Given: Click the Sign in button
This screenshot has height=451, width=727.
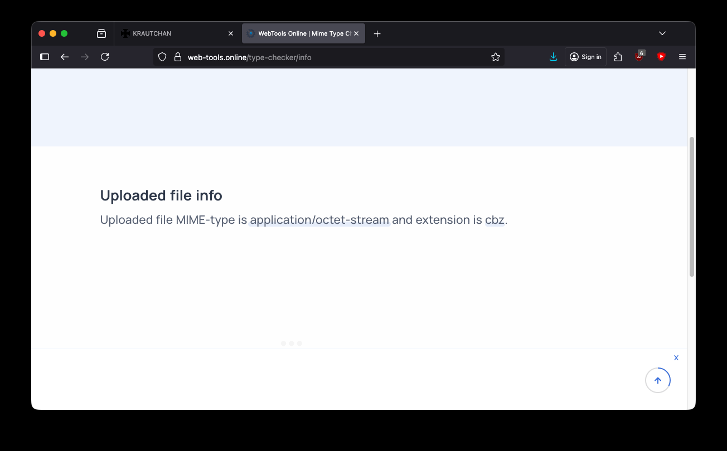Looking at the screenshot, I should pos(585,57).
